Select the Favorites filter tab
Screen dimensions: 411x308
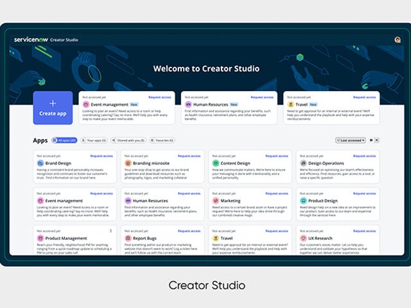point(162,141)
